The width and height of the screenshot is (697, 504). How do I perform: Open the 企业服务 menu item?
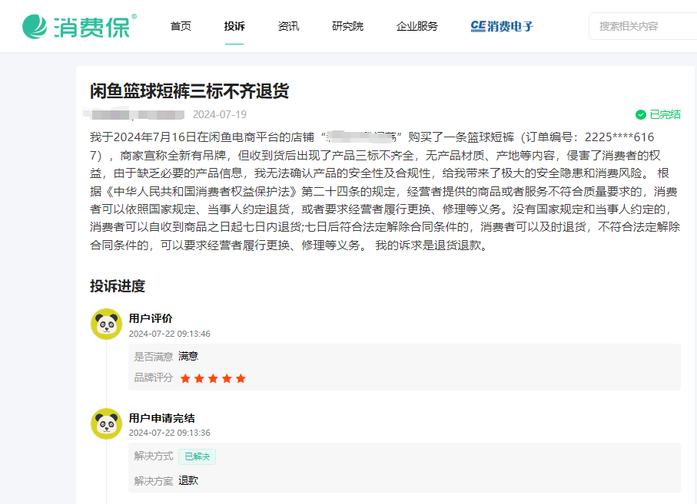pos(417,26)
